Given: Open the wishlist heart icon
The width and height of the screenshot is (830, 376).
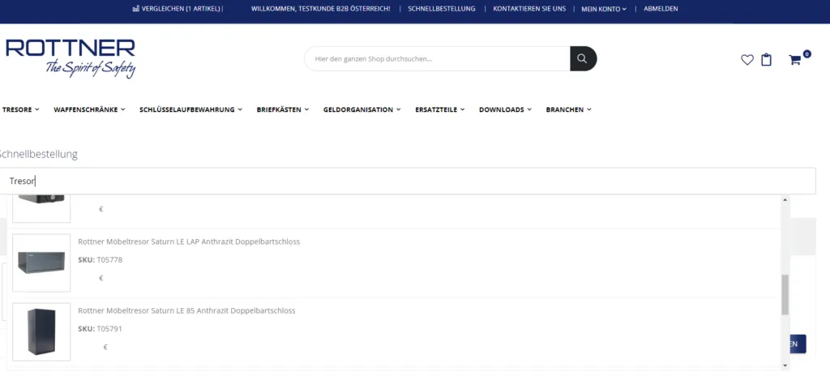Looking at the screenshot, I should click(747, 60).
